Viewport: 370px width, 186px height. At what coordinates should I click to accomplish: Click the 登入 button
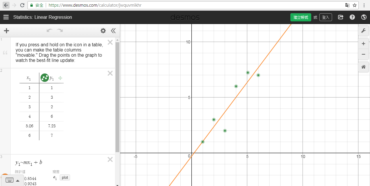pyautogui.click(x=326, y=17)
